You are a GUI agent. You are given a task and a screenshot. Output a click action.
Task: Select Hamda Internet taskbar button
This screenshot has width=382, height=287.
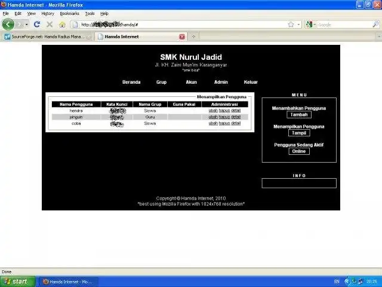[68, 282]
